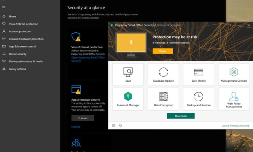Screen dimensions: 253x152
Task: Click the family icon for Family options
Action: 4,69
